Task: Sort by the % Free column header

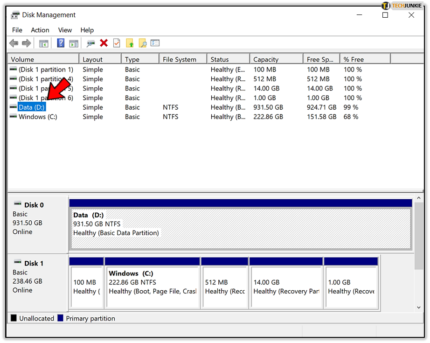Action: [365, 59]
